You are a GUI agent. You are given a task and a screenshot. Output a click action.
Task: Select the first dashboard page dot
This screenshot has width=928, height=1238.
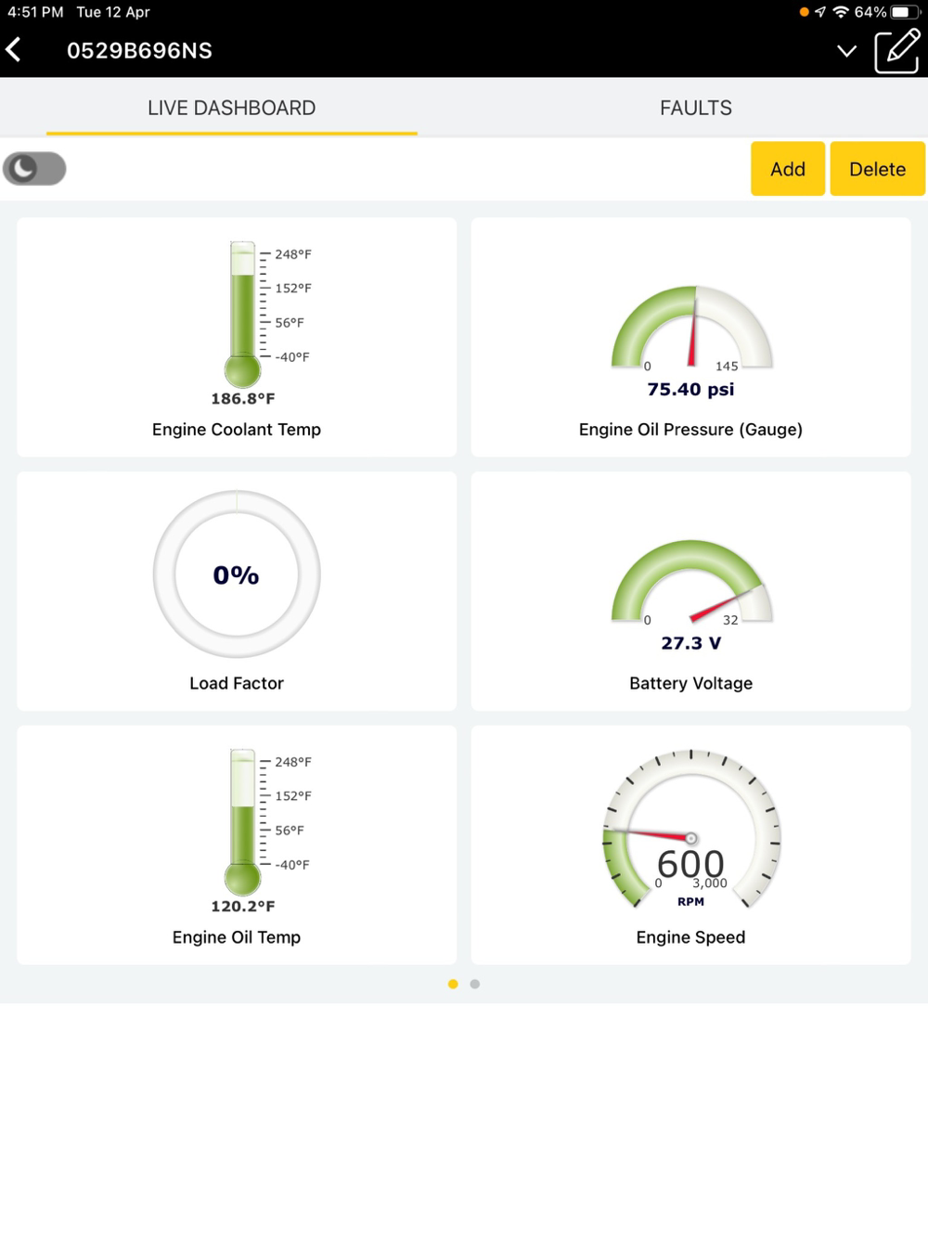coord(453,984)
